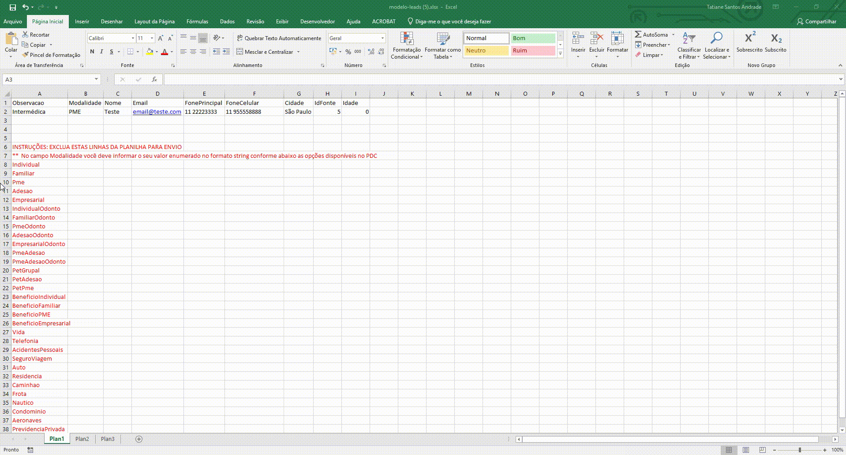Open the Revisão ribbon tab
This screenshot has height=455, width=846.
pyautogui.click(x=255, y=21)
